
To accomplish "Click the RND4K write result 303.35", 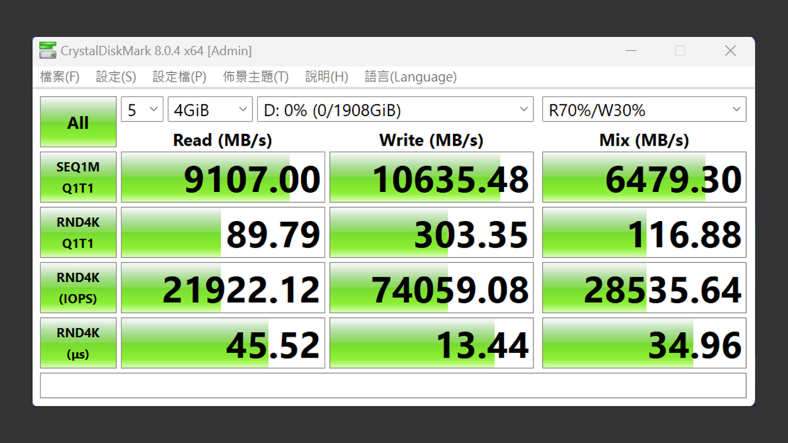I will [431, 232].
